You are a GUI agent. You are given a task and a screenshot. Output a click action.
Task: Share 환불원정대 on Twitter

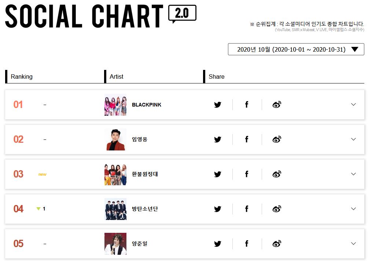click(218, 174)
